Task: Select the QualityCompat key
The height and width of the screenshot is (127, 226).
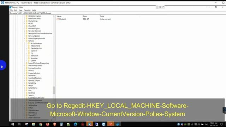Action: (x=34, y=80)
